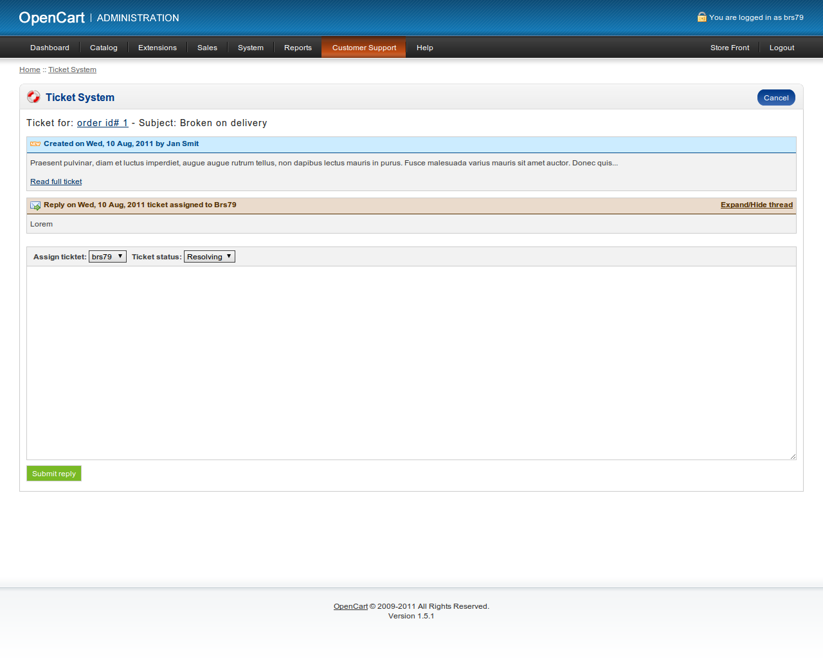Click the lock icon beside logged-in text
This screenshot has width=823, height=659.
[x=701, y=17]
